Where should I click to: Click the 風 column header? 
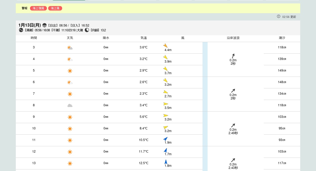coord(183,38)
